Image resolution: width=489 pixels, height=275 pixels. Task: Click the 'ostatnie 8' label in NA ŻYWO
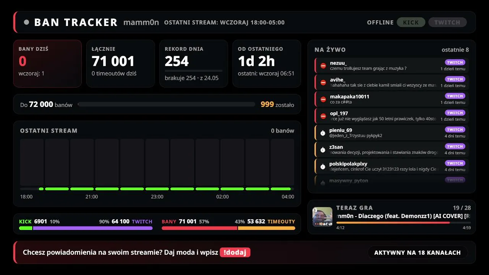455,50
